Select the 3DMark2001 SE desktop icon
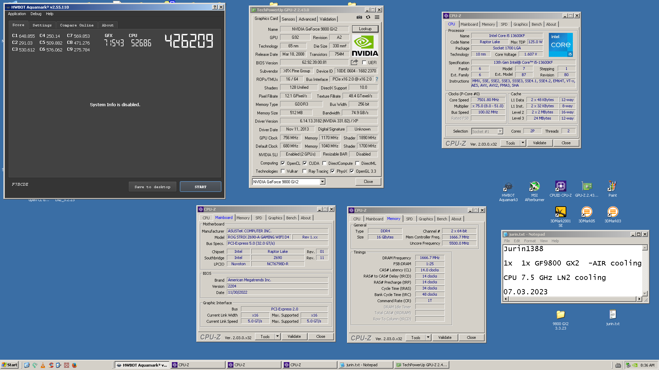Image resolution: width=659 pixels, height=370 pixels. [x=560, y=217]
